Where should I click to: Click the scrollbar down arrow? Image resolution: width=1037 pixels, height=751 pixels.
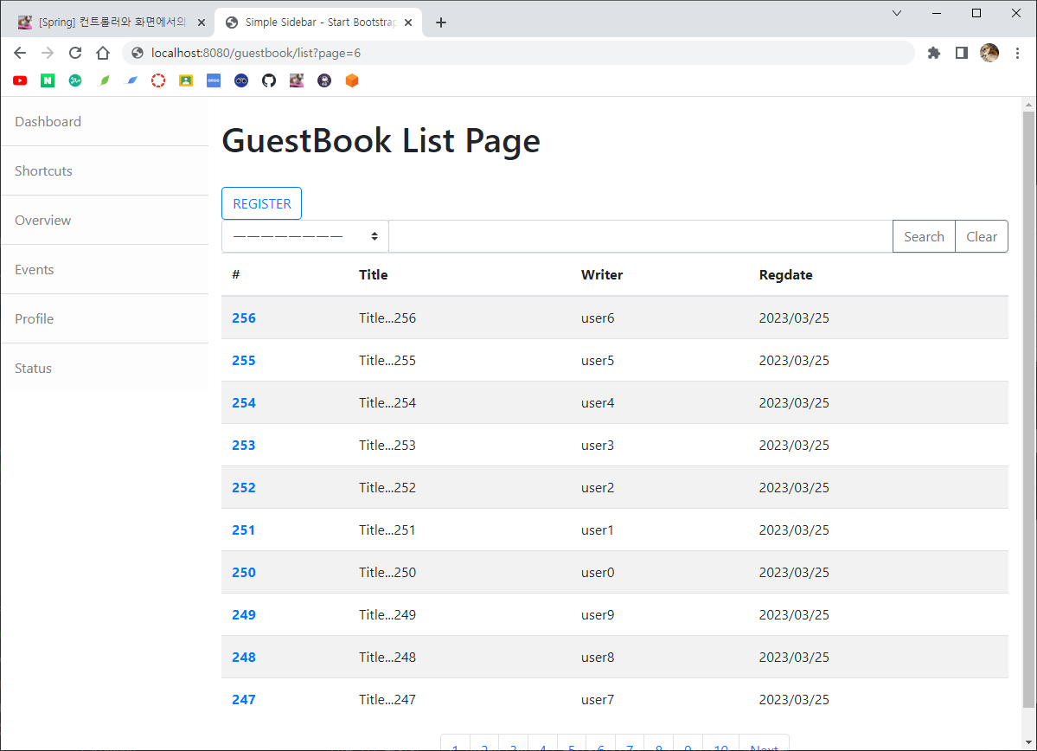(x=1028, y=742)
